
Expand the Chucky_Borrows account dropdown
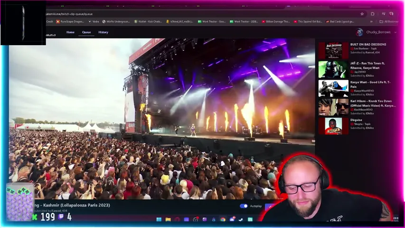(x=395, y=32)
